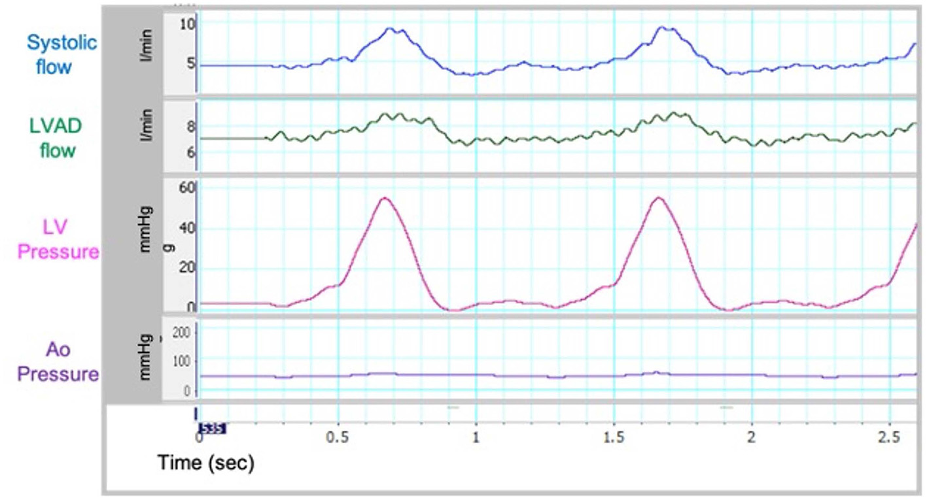Click the 535 marker on the timeline
Image resolution: width=927 pixels, height=500 pixels.
(x=212, y=429)
